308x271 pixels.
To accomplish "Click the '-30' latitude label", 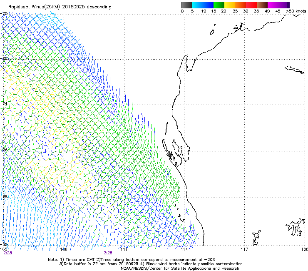I will (4, 244).
